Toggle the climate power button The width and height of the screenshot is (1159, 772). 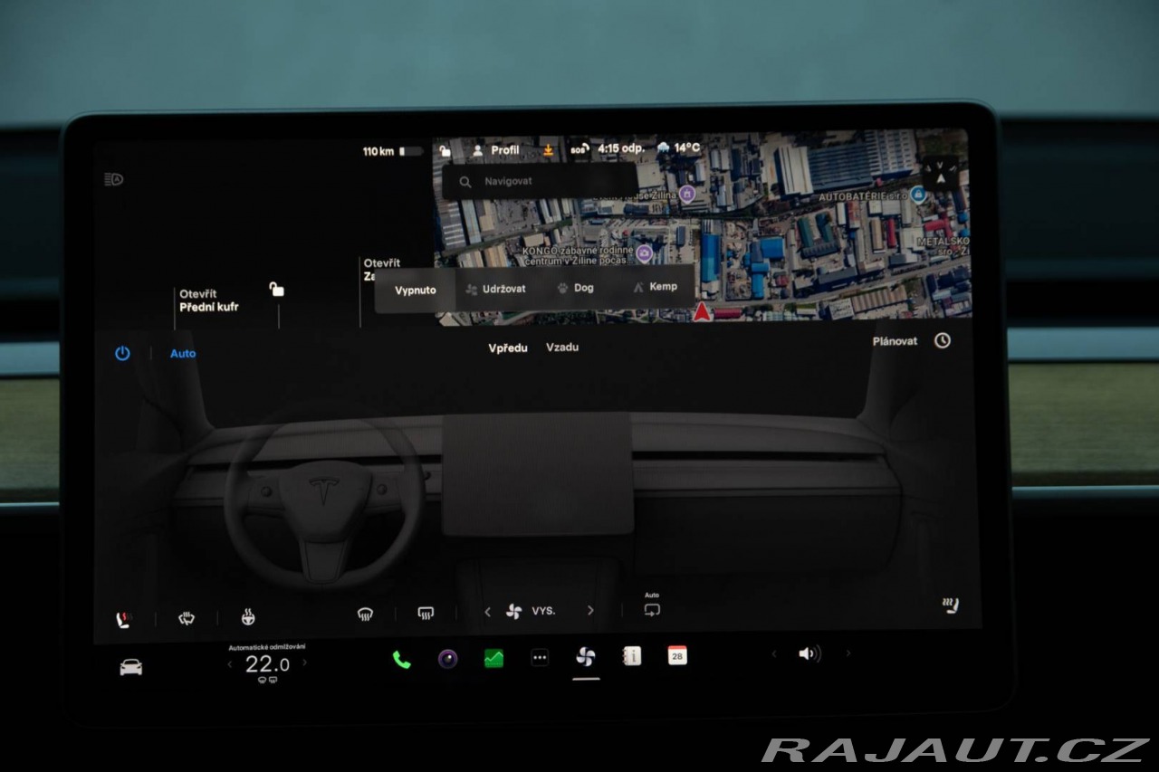(122, 354)
